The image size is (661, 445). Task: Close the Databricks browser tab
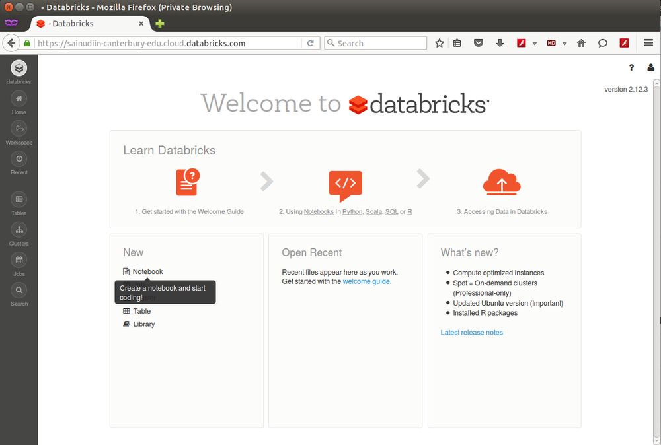pyautogui.click(x=141, y=24)
